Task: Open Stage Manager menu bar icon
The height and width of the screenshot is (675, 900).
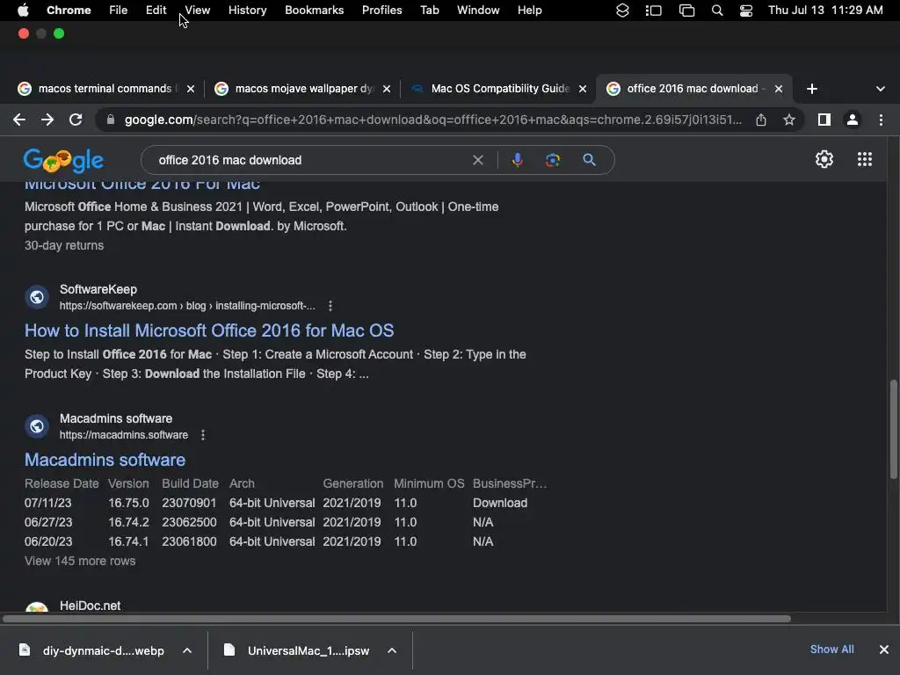Action: click(x=653, y=11)
